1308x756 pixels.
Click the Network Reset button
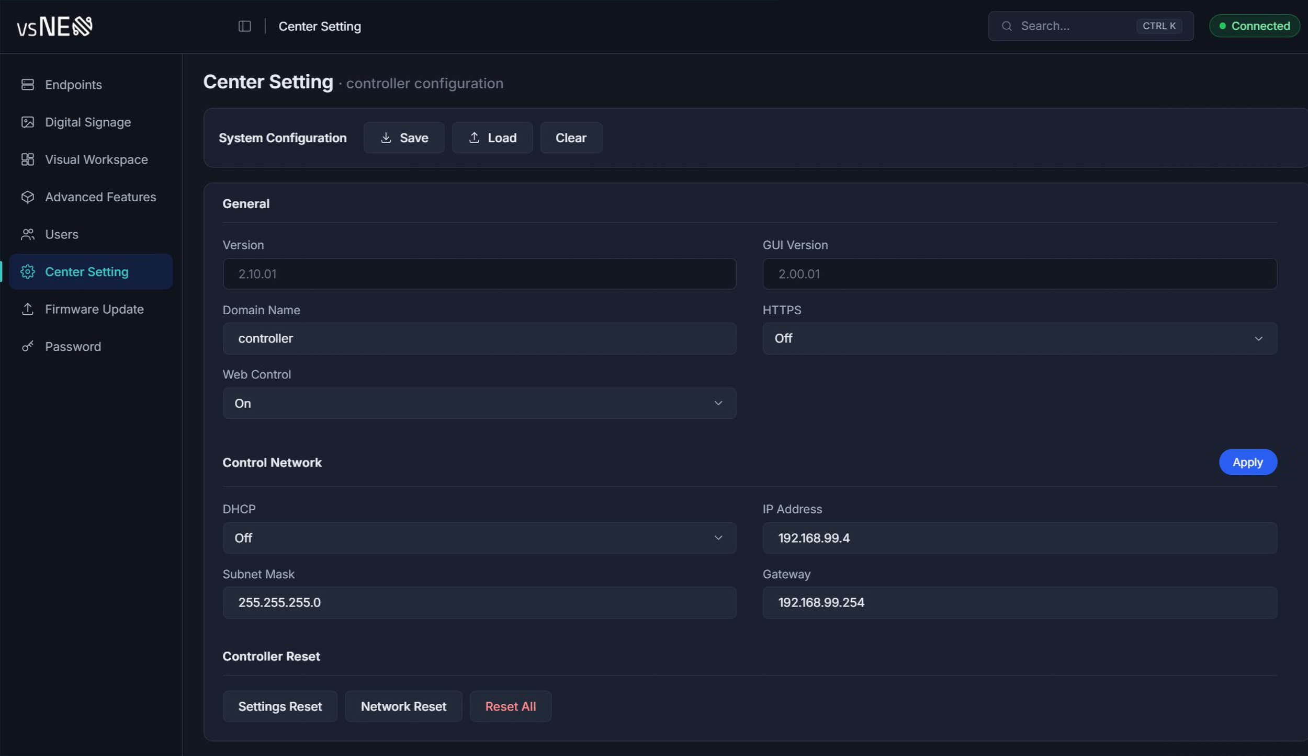tap(403, 706)
